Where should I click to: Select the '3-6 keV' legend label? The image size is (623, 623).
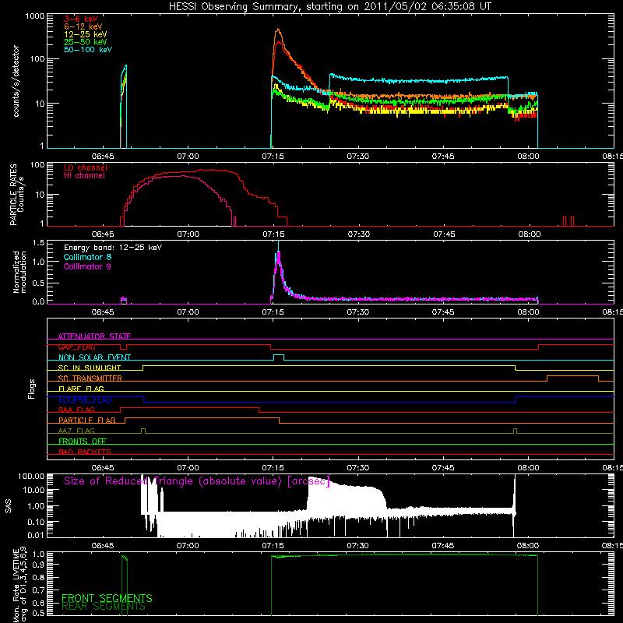click(x=80, y=19)
